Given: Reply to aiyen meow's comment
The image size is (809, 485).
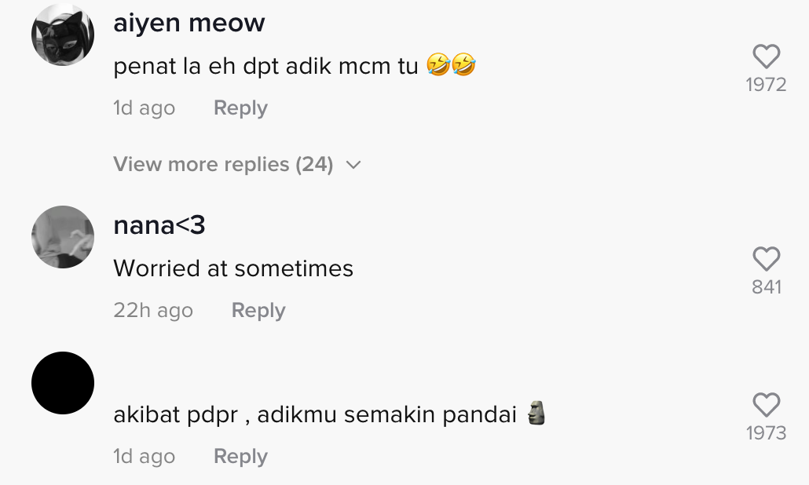Looking at the screenshot, I should coord(240,108).
